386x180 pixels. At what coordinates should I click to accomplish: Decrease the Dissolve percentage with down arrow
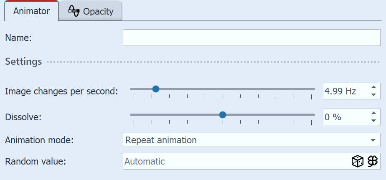(x=373, y=121)
